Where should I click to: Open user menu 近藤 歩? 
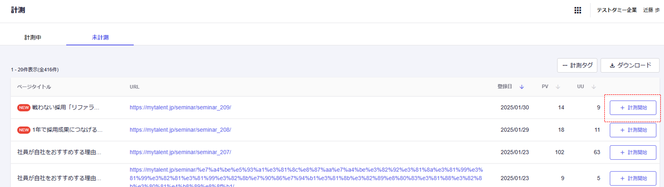651,10
